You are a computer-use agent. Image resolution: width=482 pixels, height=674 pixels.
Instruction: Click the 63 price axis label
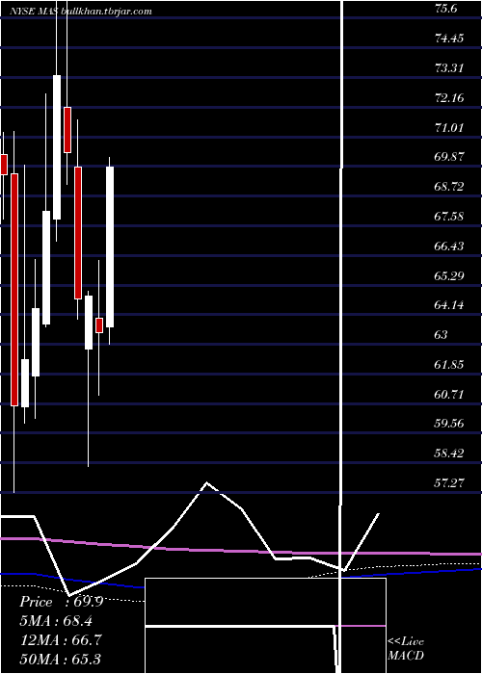pyautogui.click(x=442, y=334)
